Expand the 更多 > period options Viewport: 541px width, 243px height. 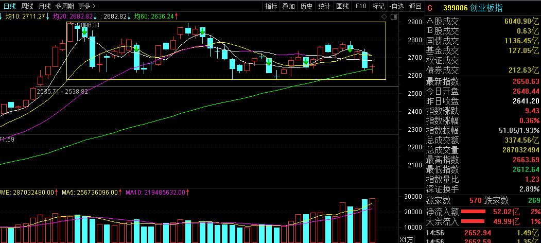point(88,6)
